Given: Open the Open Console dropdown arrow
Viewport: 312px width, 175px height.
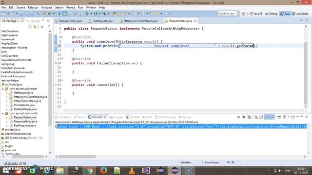Looking at the screenshot, I should 297,117.
